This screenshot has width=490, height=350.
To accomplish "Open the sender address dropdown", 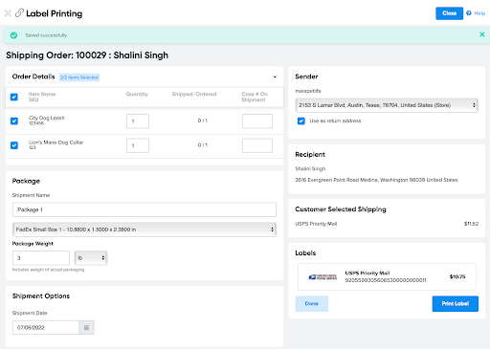I will click(387, 105).
